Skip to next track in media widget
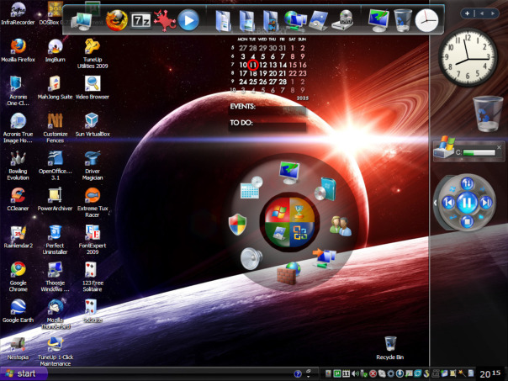Viewport: 508px width, 381px height. 486,203
